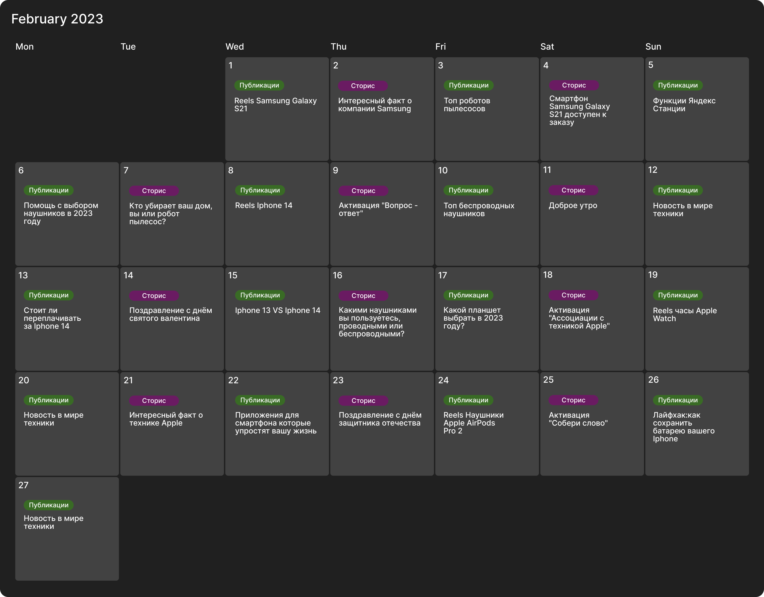Select the date number 26
This screenshot has width=764, height=597.
[x=653, y=379]
